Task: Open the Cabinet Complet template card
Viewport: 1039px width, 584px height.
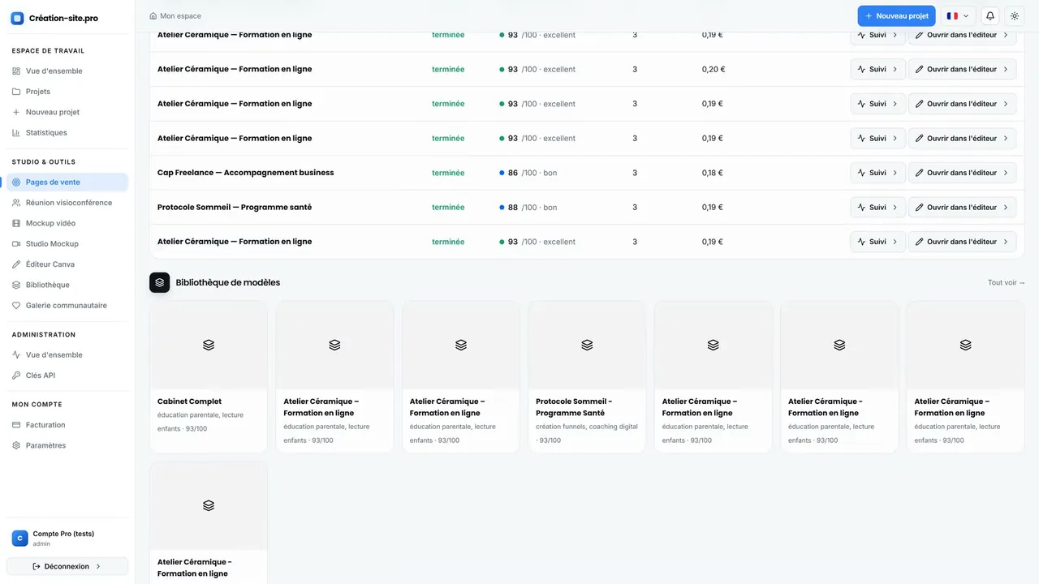Action: coord(209,377)
